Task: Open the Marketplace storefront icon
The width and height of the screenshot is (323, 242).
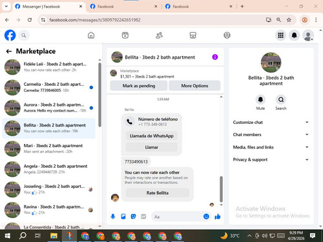Action: [193, 35]
